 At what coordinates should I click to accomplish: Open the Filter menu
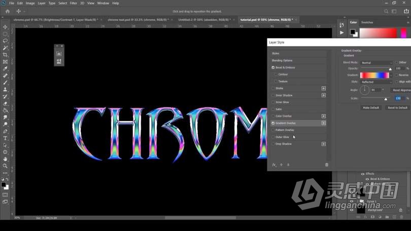click(74, 3)
